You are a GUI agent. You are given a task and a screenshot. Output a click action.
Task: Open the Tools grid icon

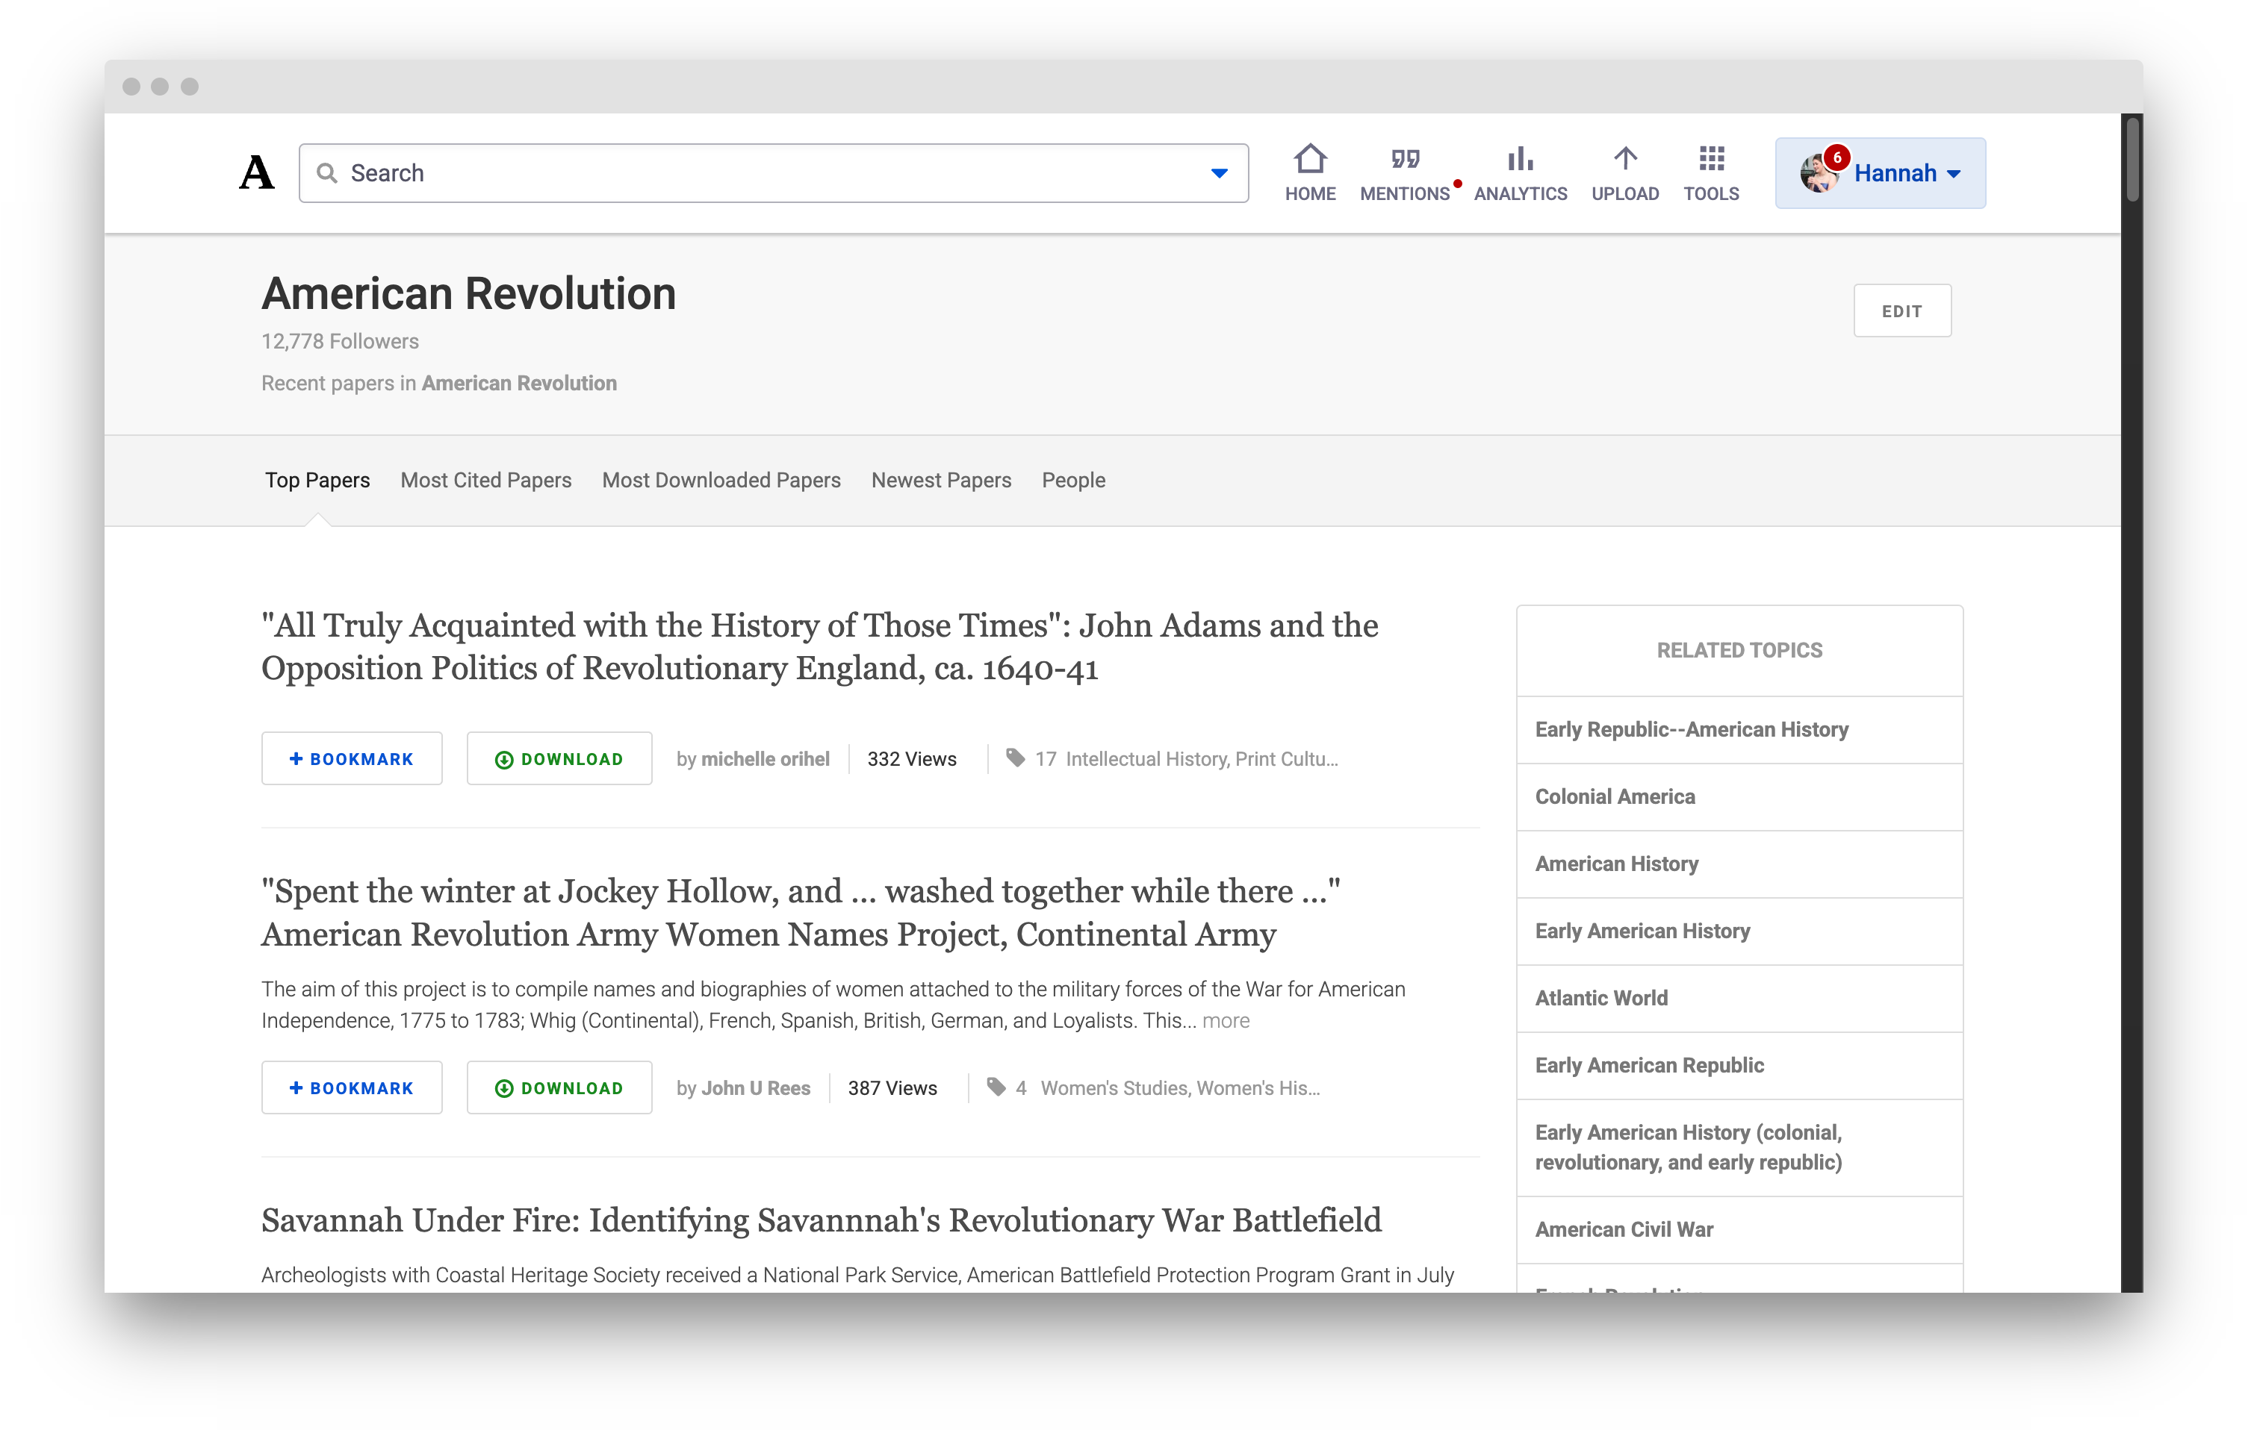(x=1711, y=159)
